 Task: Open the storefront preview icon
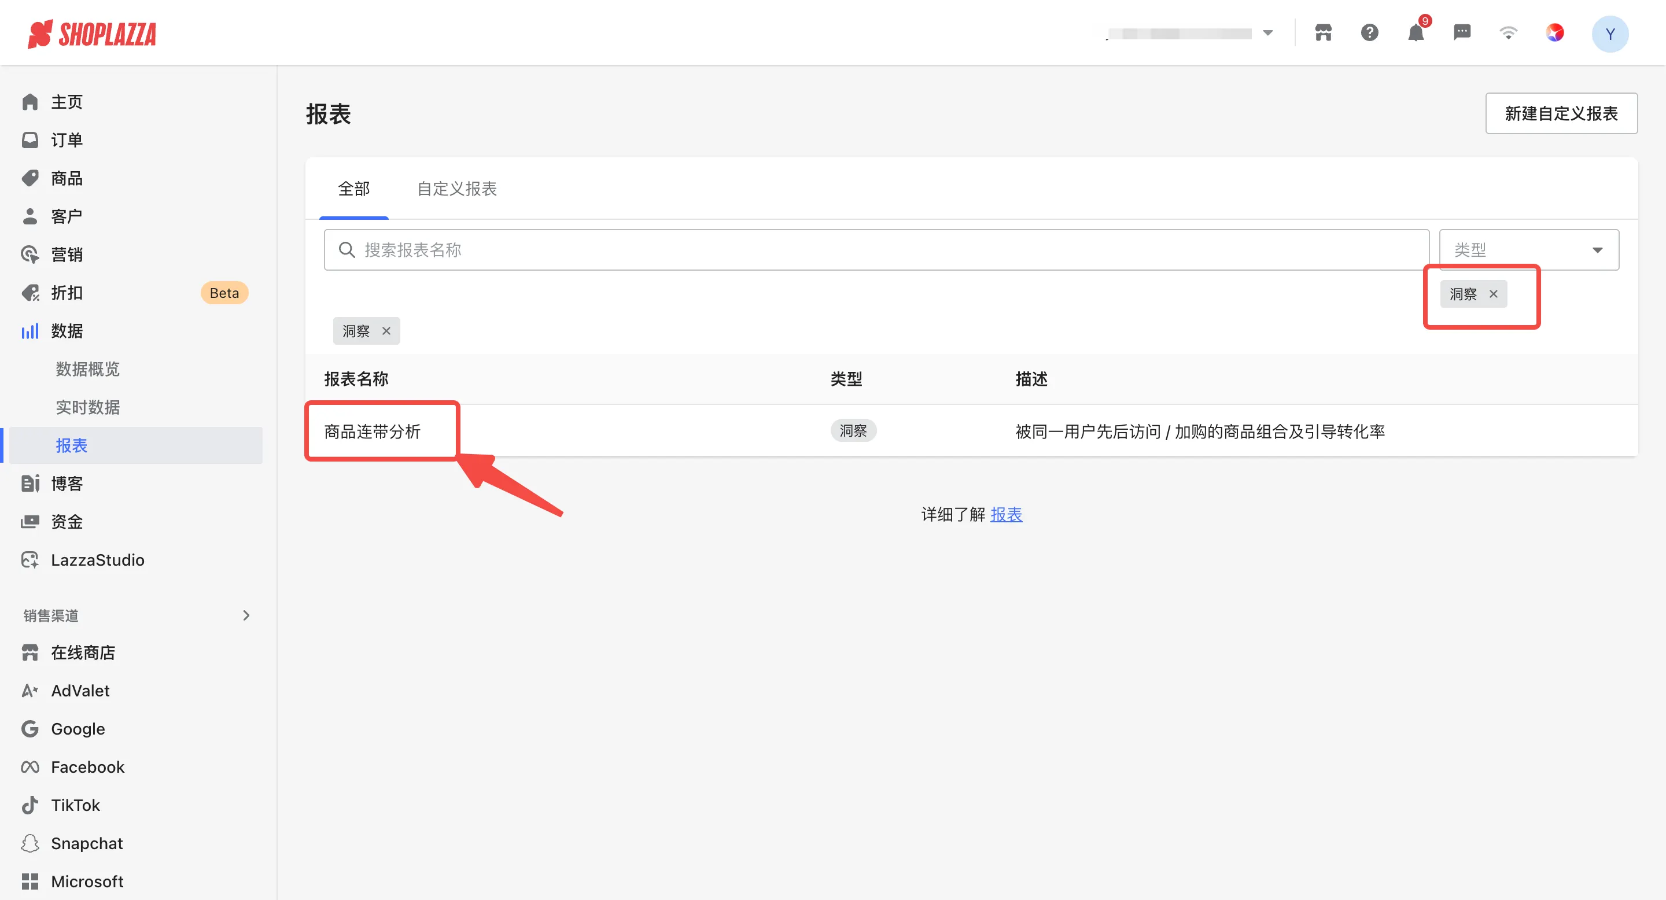[1323, 33]
